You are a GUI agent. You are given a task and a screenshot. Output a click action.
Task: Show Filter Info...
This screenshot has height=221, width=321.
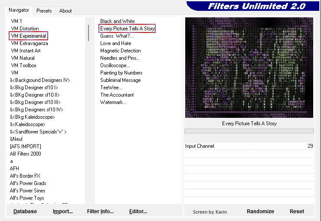click(100, 211)
